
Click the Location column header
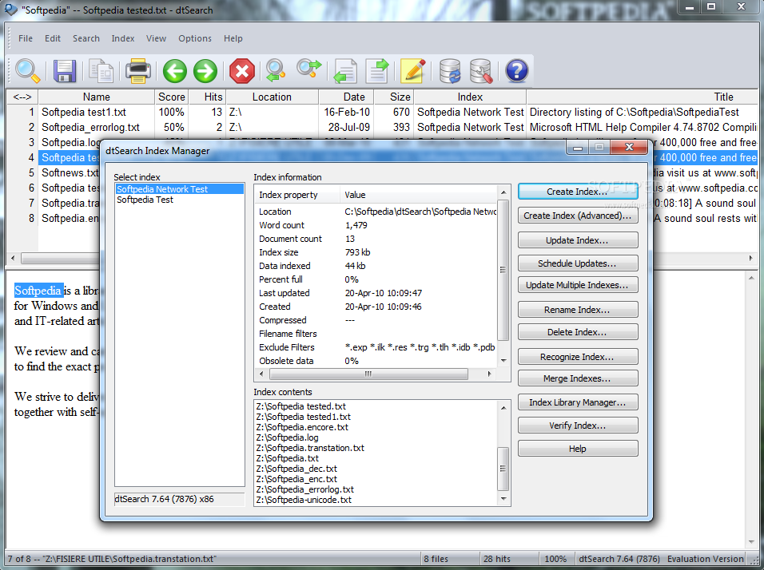272,97
